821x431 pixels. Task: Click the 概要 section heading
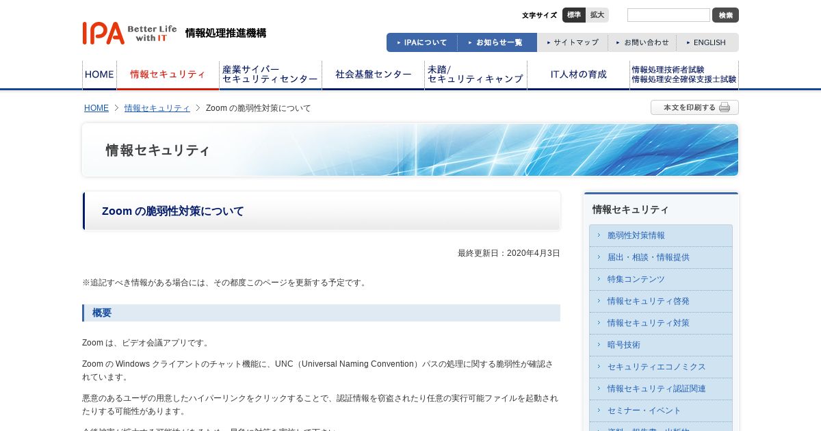[x=102, y=313]
